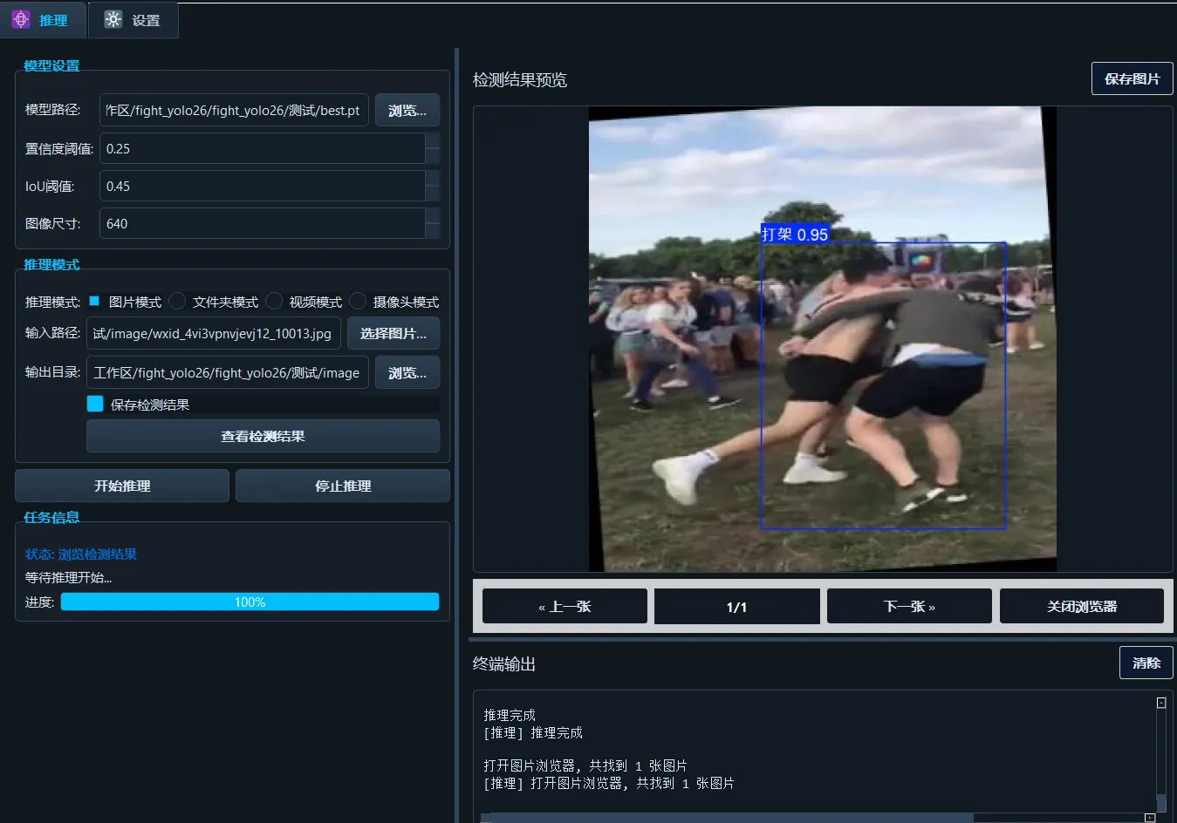Increase the IoU阈值 value with up stepper
The image size is (1177, 823).
point(433,179)
